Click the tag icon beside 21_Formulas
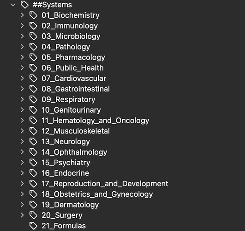 (33, 226)
